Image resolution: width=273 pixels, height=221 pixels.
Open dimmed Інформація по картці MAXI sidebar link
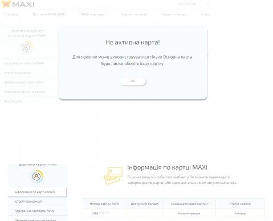[x=24, y=63]
